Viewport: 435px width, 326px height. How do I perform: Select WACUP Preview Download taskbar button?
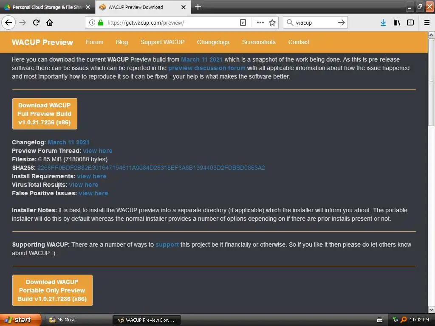(x=147, y=320)
